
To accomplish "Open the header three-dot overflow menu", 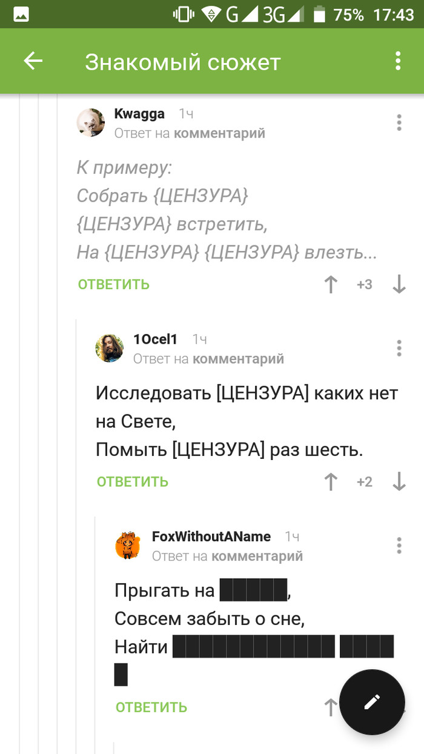I will tap(398, 61).
